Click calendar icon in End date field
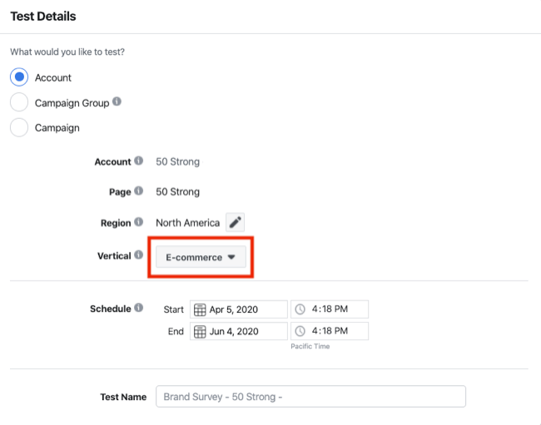This screenshot has width=541, height=425. coord(200,331)
